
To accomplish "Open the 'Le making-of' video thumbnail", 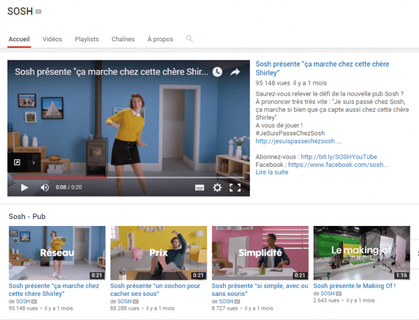I will [x=362, y=253].
